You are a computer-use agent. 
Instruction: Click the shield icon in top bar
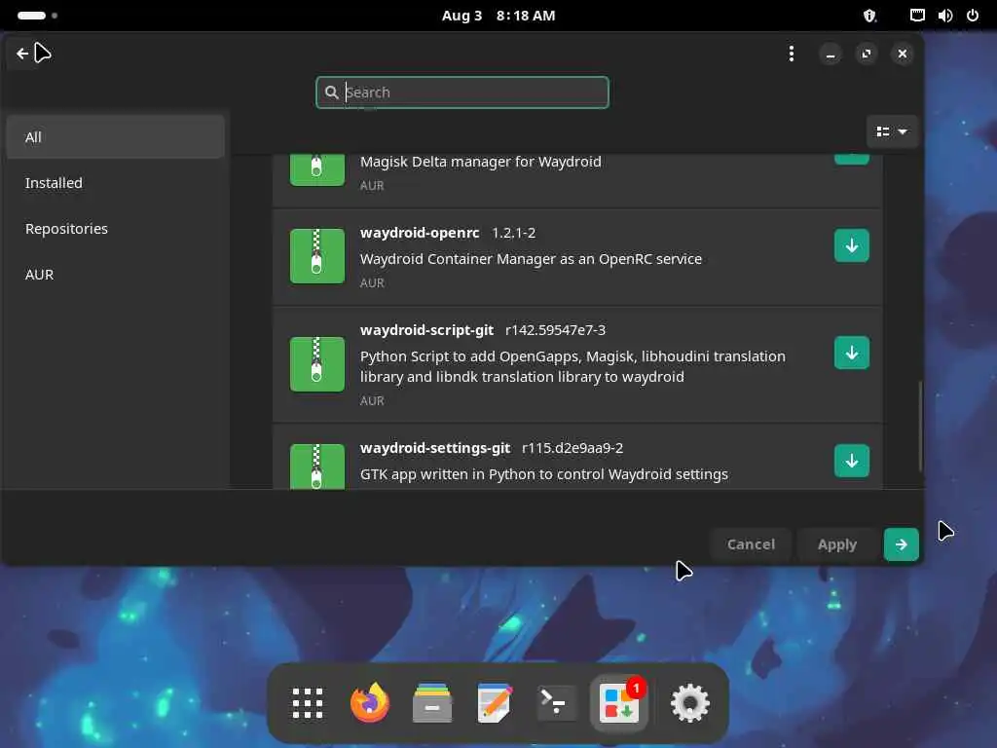pos(869,16)
